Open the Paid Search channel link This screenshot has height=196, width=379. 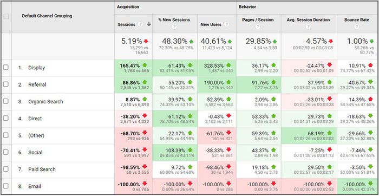42,169
